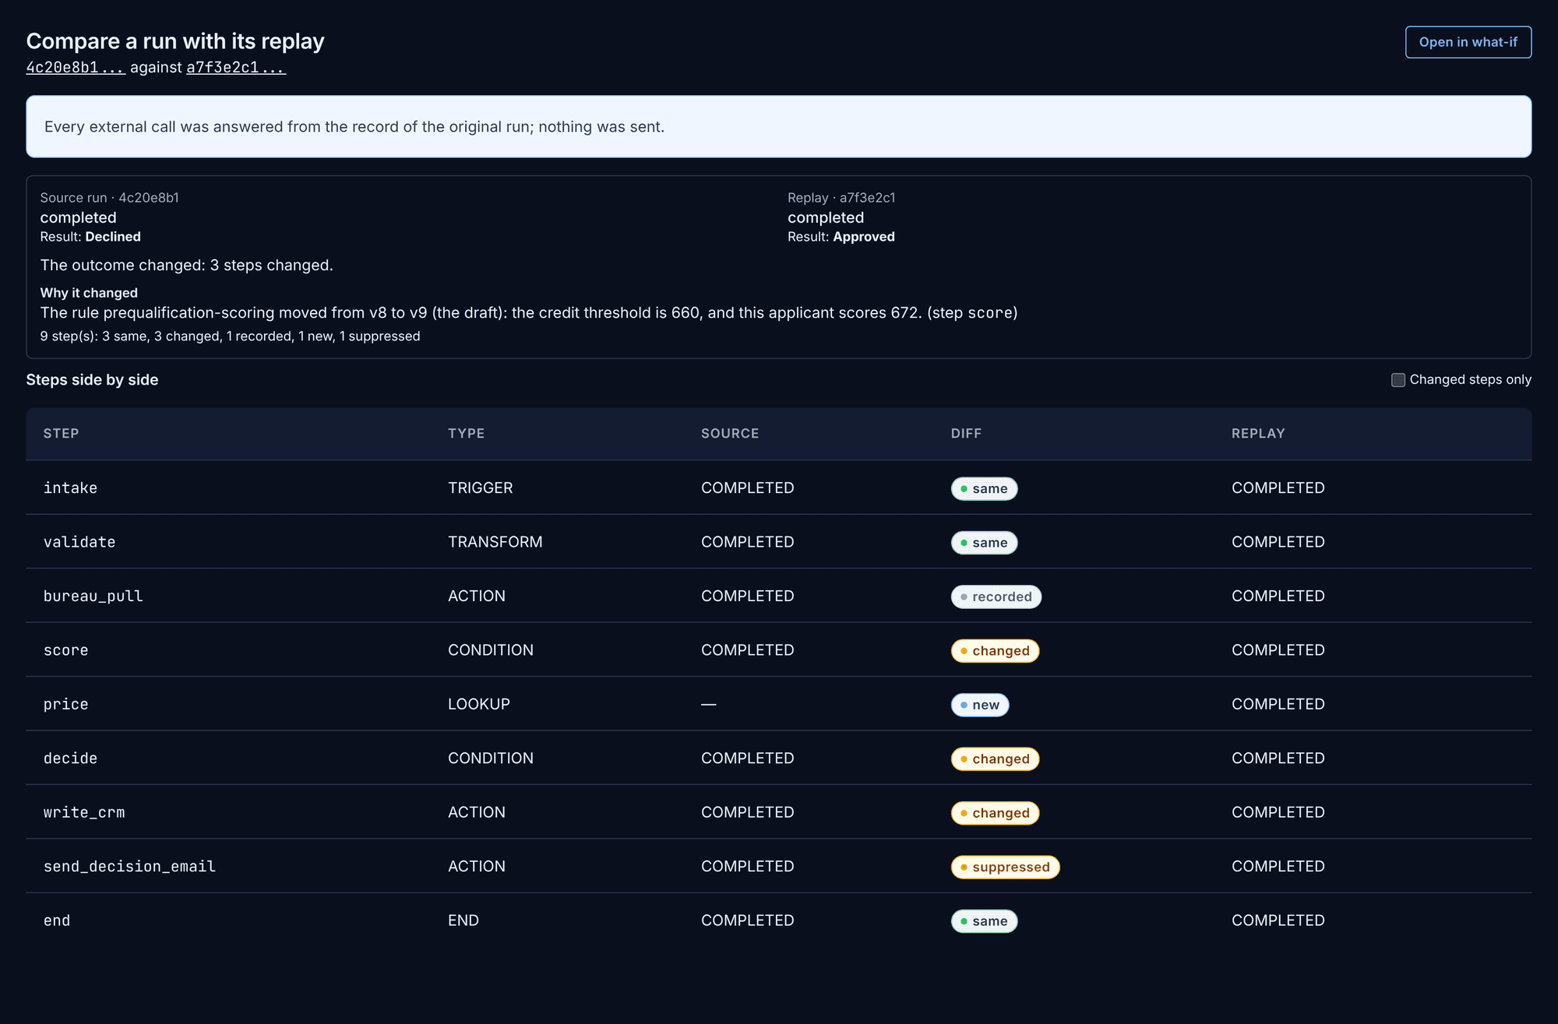Click the LOOKUP type cell
This screenshot has height=1024, width=1558.
point(478,705)
